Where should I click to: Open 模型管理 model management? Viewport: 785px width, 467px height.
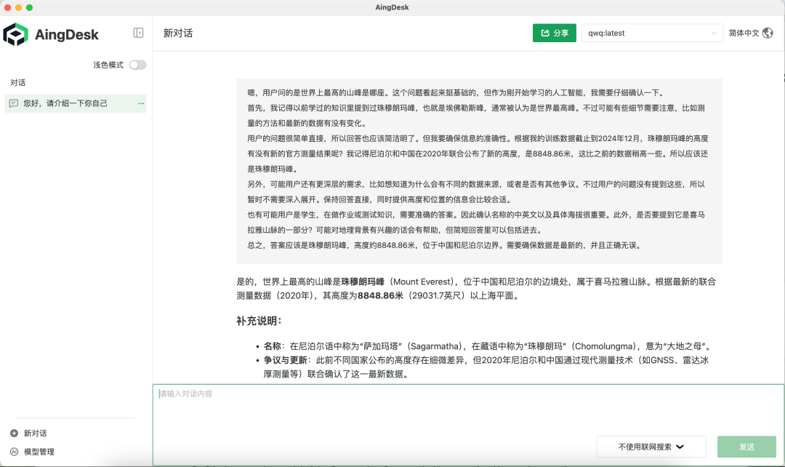point(39,452)
